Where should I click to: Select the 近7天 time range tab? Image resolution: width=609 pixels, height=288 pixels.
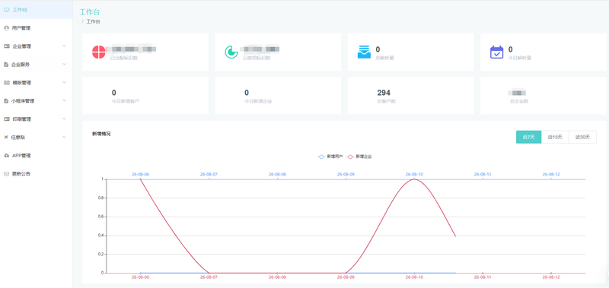[528, 137]
